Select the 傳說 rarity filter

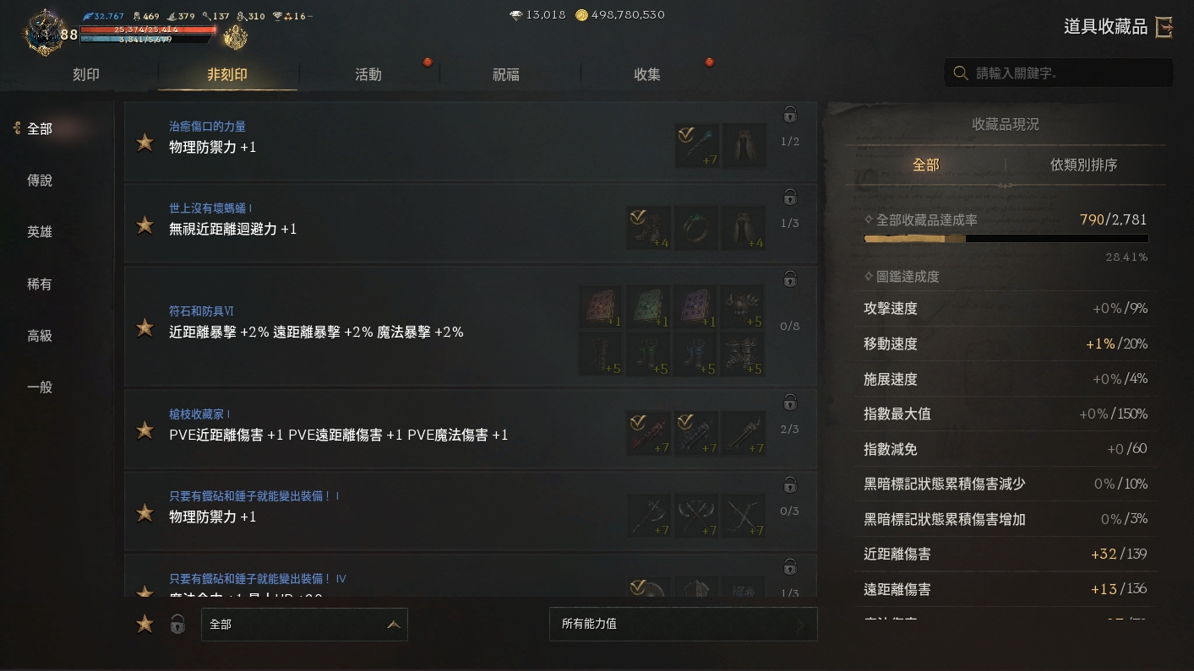point(40,181)
